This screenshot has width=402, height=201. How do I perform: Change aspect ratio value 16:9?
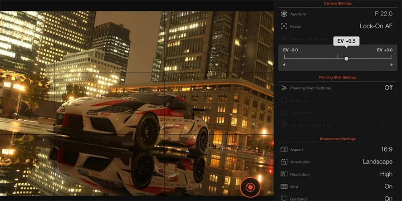coord(387,149)
